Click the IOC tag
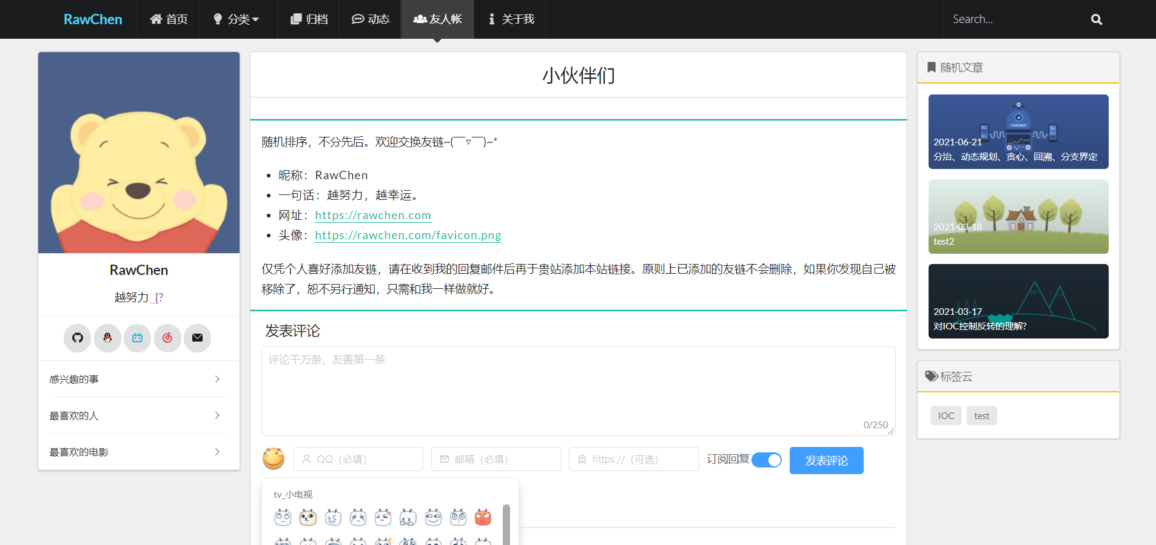The image size is (1156, 545). (946, 415)
